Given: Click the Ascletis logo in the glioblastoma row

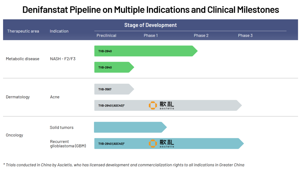Looking at the screenshot, I should 161,144.
